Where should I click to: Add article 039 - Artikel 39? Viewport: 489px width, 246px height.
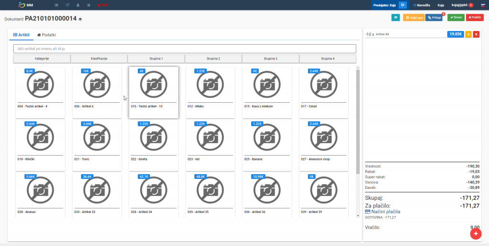pos(324,195)
